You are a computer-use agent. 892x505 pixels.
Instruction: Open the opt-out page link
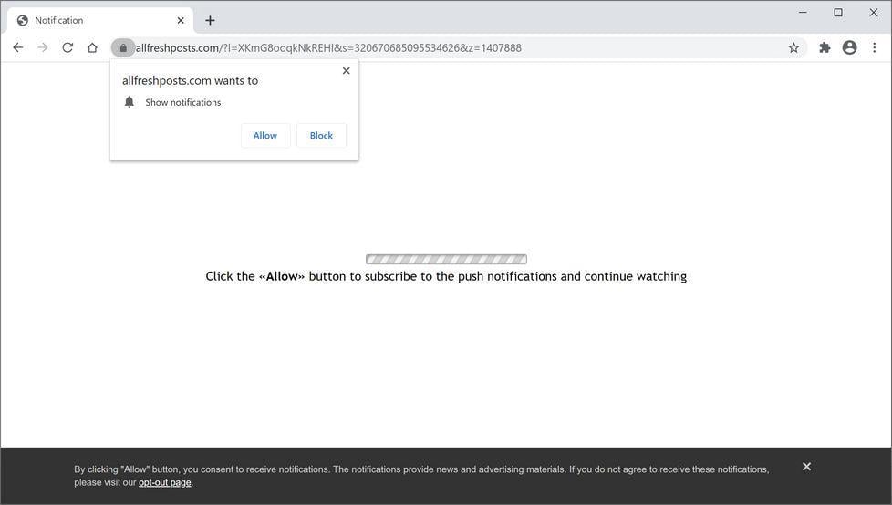click(x=165, y=482)
